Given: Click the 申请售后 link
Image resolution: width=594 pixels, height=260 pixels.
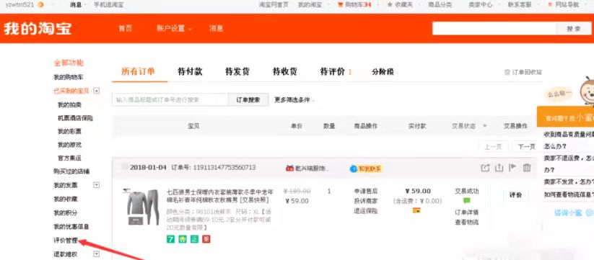Looking at the screenshot, I should [366, 192].
